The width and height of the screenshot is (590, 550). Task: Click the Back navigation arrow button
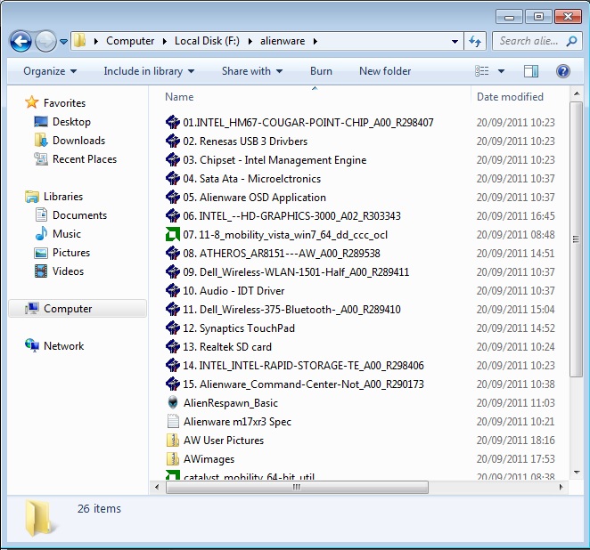pyautogui.click(x=20, y=41)
